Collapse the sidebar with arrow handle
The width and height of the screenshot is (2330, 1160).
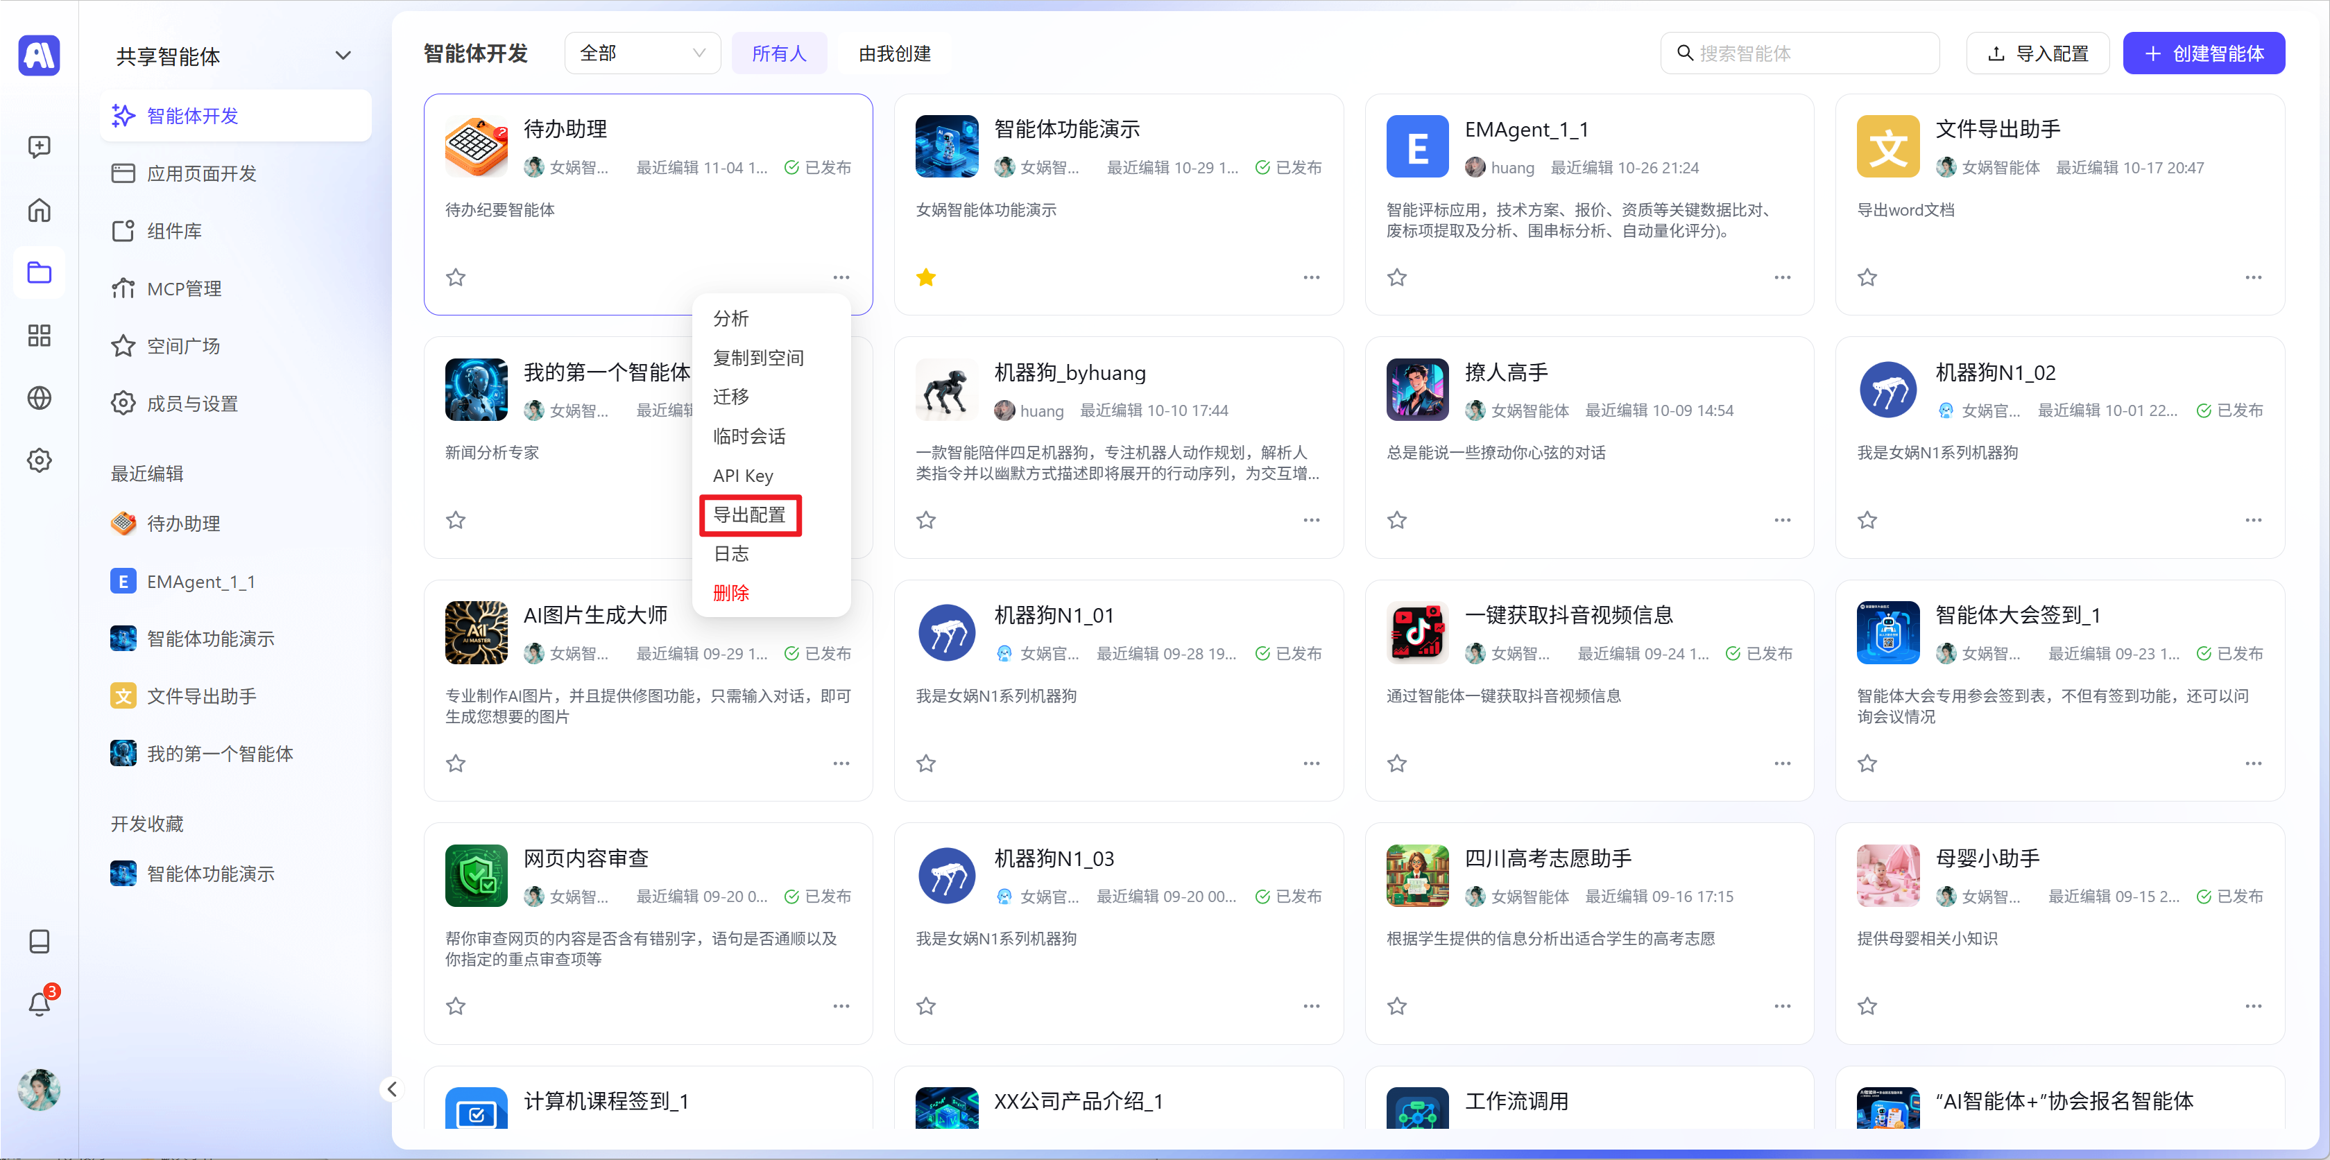click(x=392, y=1089)
